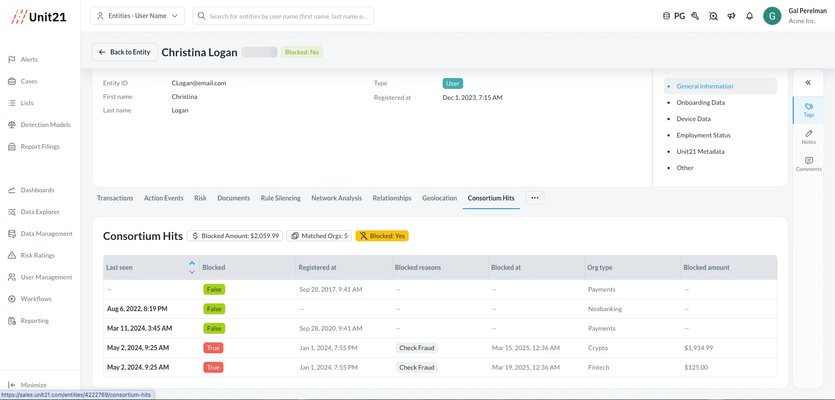Jump to Onboarding Data section
This screenshot has height=400, width=835.
[701, 102]
